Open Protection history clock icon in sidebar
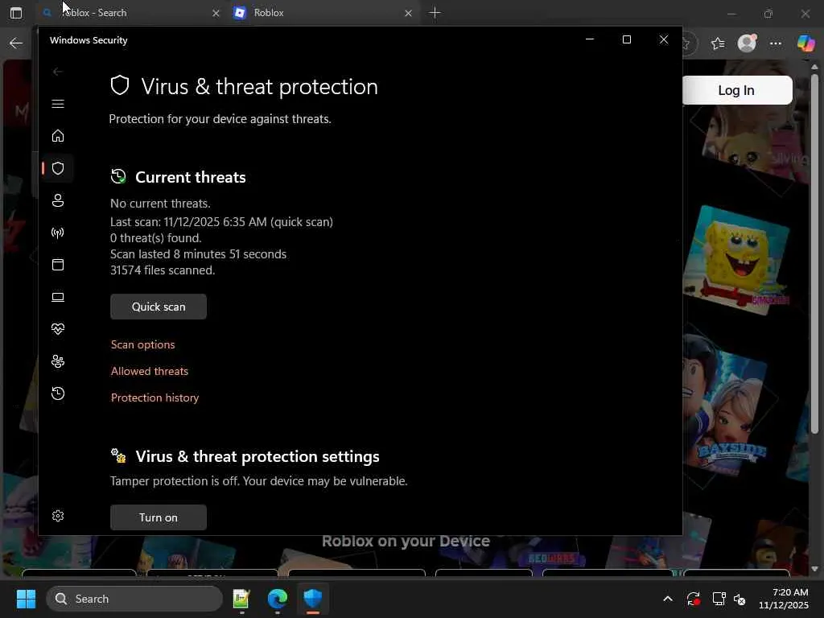Image resolution: width=824 pixels, height=618 pixels. click(x=58, y=393)
